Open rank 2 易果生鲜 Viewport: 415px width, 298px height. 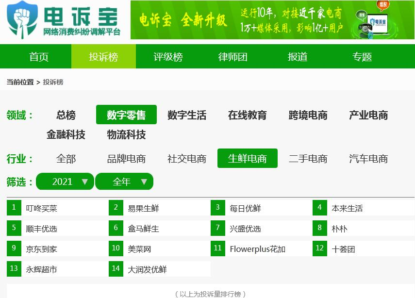(160, 208)
